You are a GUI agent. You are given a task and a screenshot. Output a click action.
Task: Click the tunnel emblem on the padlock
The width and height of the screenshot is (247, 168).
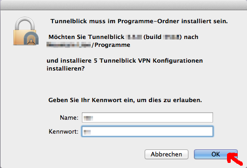(x=31, y=38)
